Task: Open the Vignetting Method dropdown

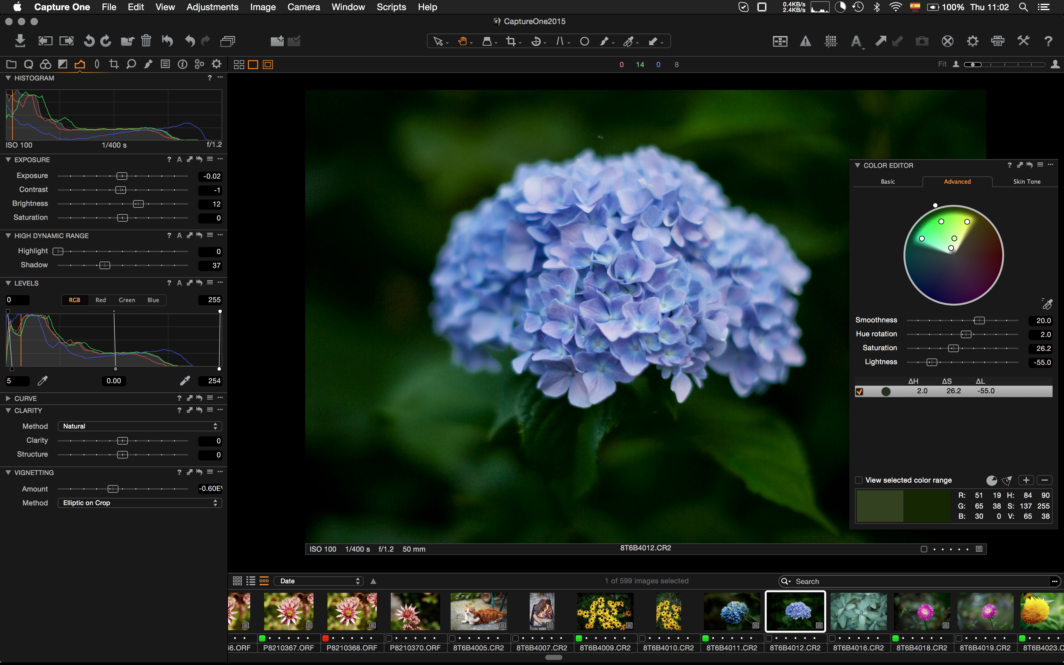Action: [x=139, y=503]
